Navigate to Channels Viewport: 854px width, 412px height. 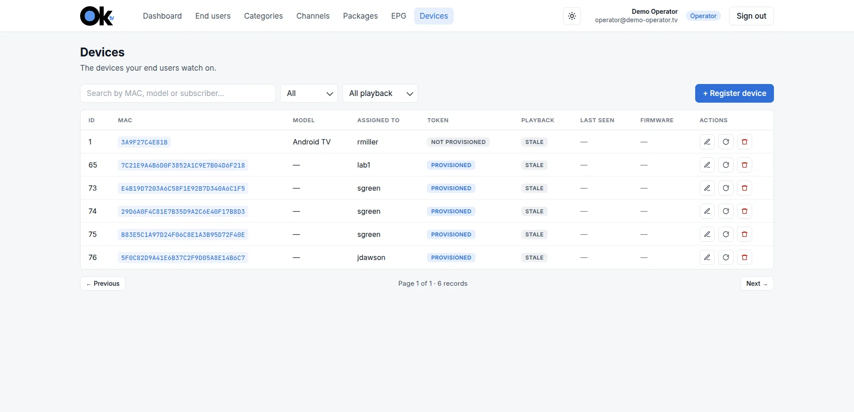[313, 16]
